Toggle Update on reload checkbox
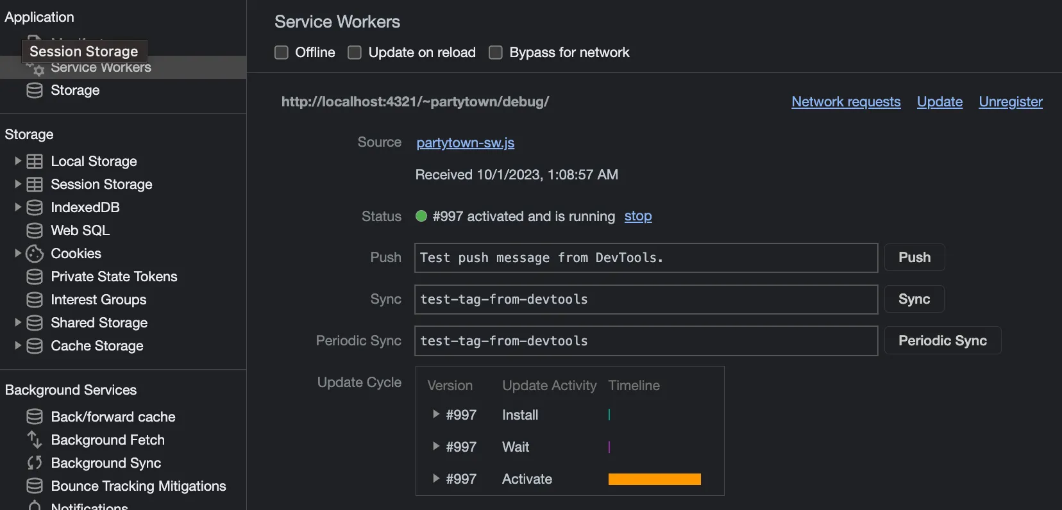This screenshot has width=1062, height=510. click(355, 53)
